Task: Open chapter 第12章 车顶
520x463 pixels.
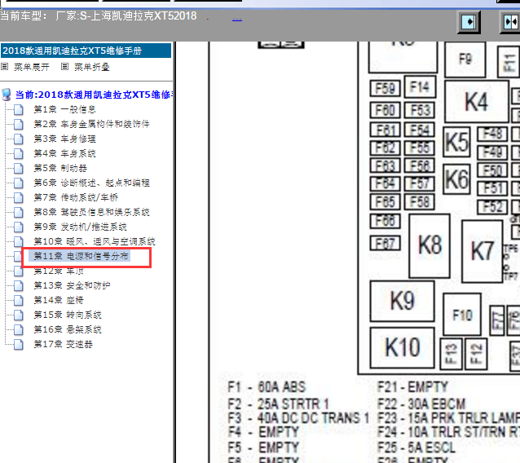Action: 59,271
